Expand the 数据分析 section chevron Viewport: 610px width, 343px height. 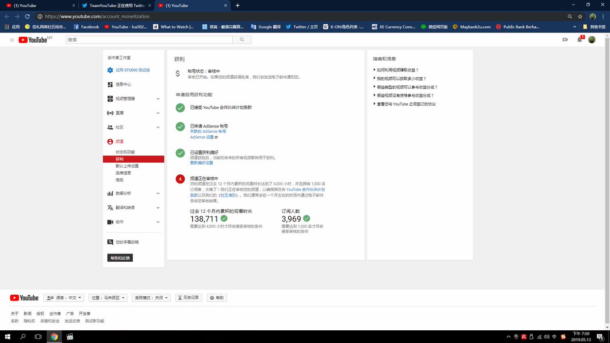[x=158, y=193]
